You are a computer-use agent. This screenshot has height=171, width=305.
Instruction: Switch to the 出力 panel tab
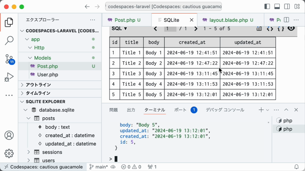point(131,110)
